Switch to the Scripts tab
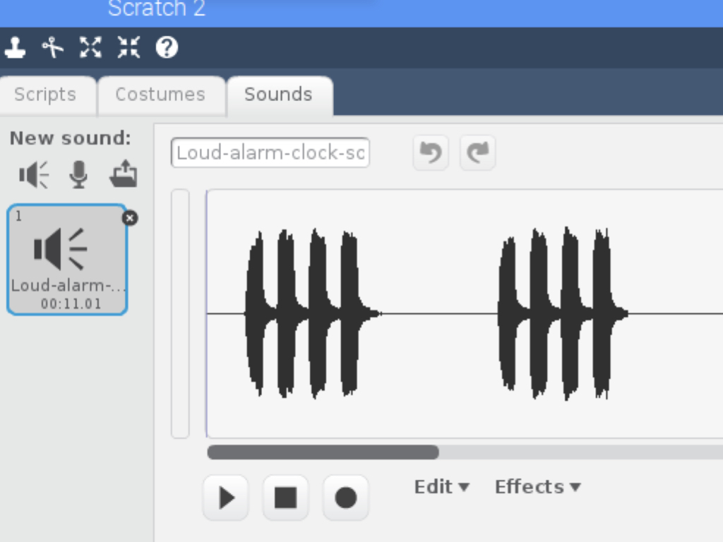723x542 pixels. [45, 95]
